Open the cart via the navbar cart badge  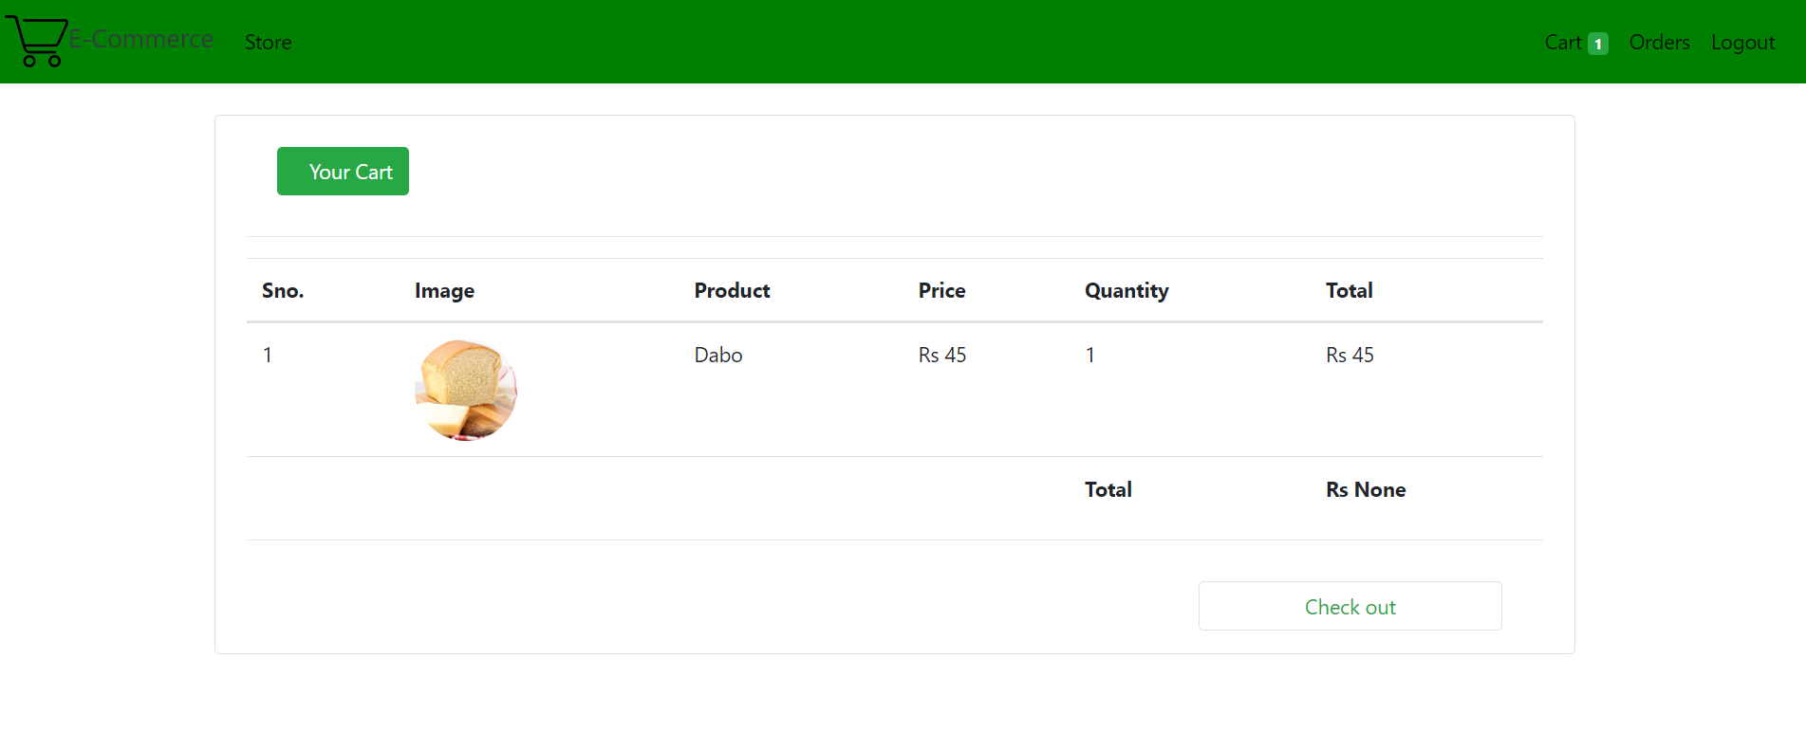pos(1598,43)
